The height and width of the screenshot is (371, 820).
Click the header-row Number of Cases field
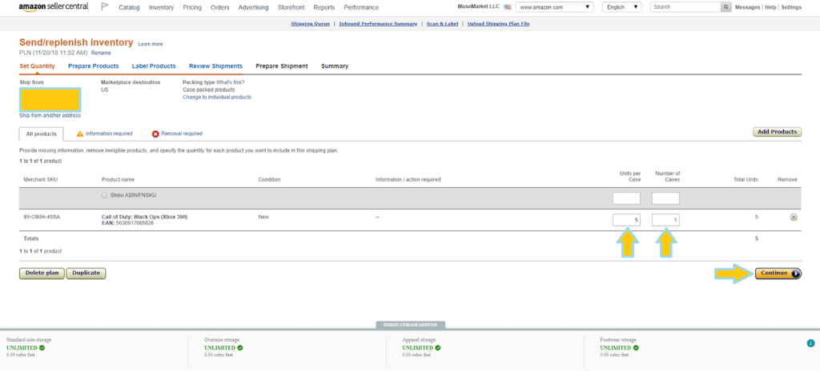pos(665,198)
